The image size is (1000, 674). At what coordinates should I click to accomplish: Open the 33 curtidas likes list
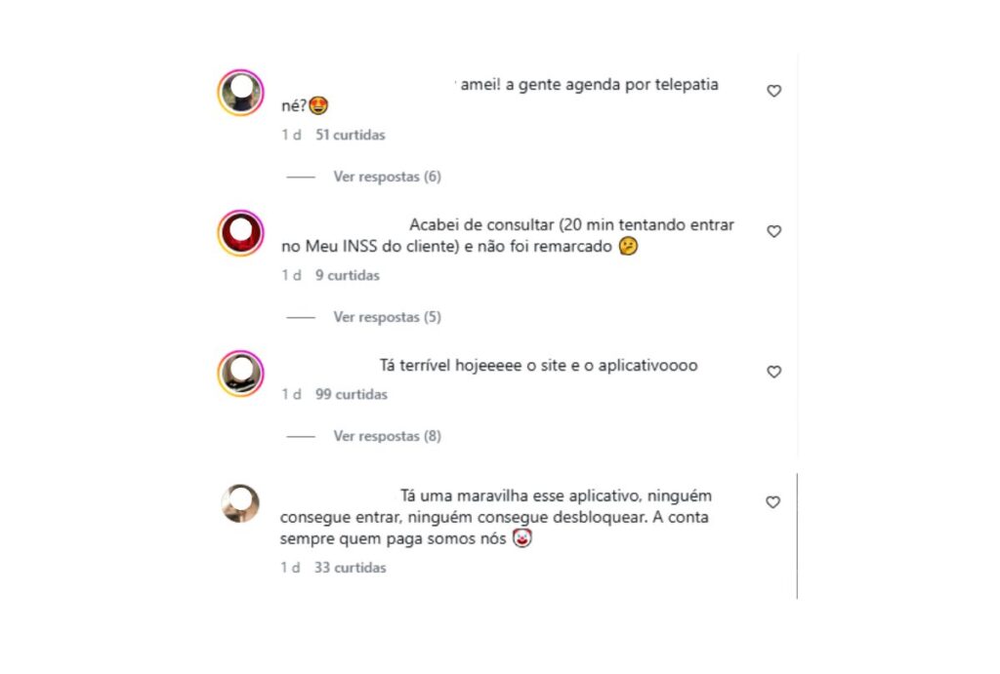(x=350, y=568)
